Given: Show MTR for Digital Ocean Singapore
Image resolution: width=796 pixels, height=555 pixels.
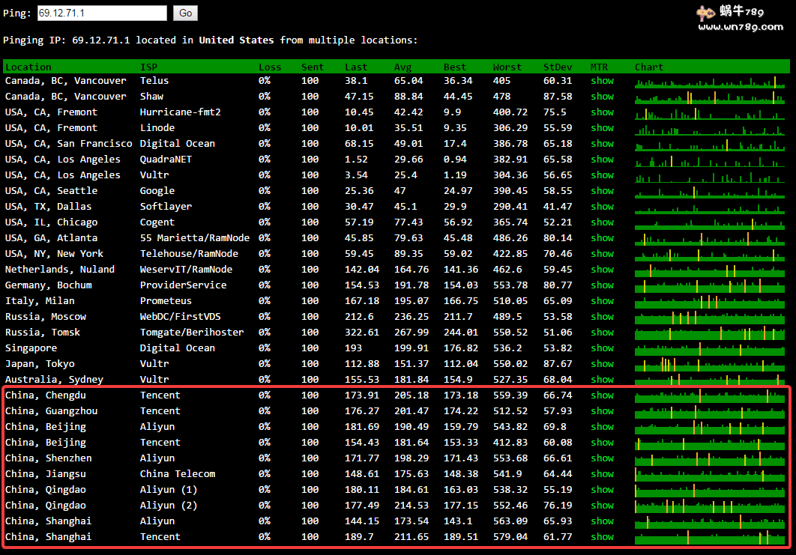Looking at the screenshot, I should [602, 348].
